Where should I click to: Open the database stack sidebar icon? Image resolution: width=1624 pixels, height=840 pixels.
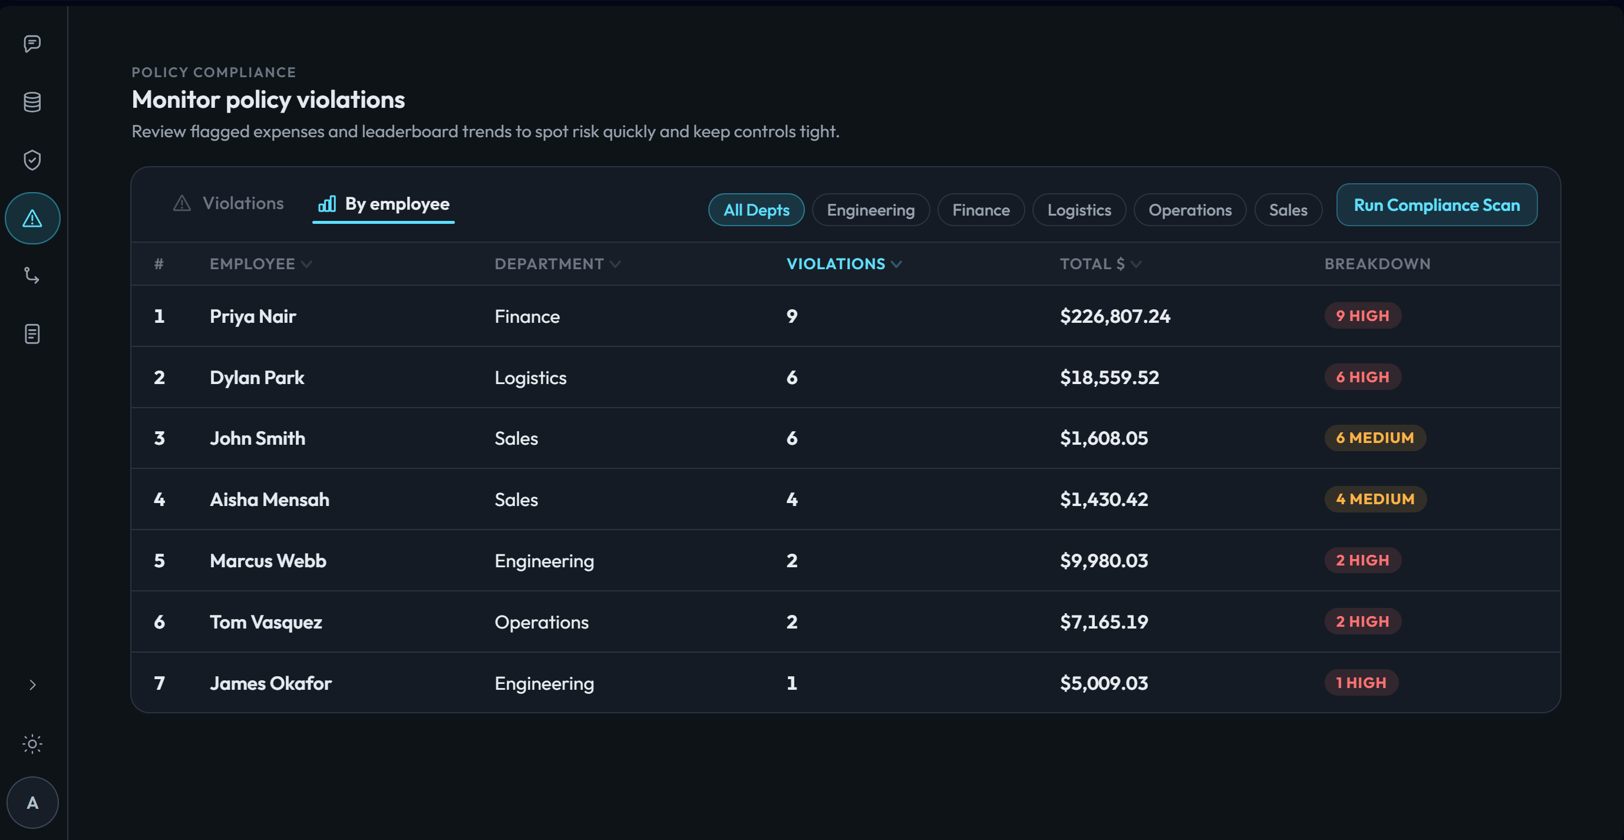[x=32, y=102]
